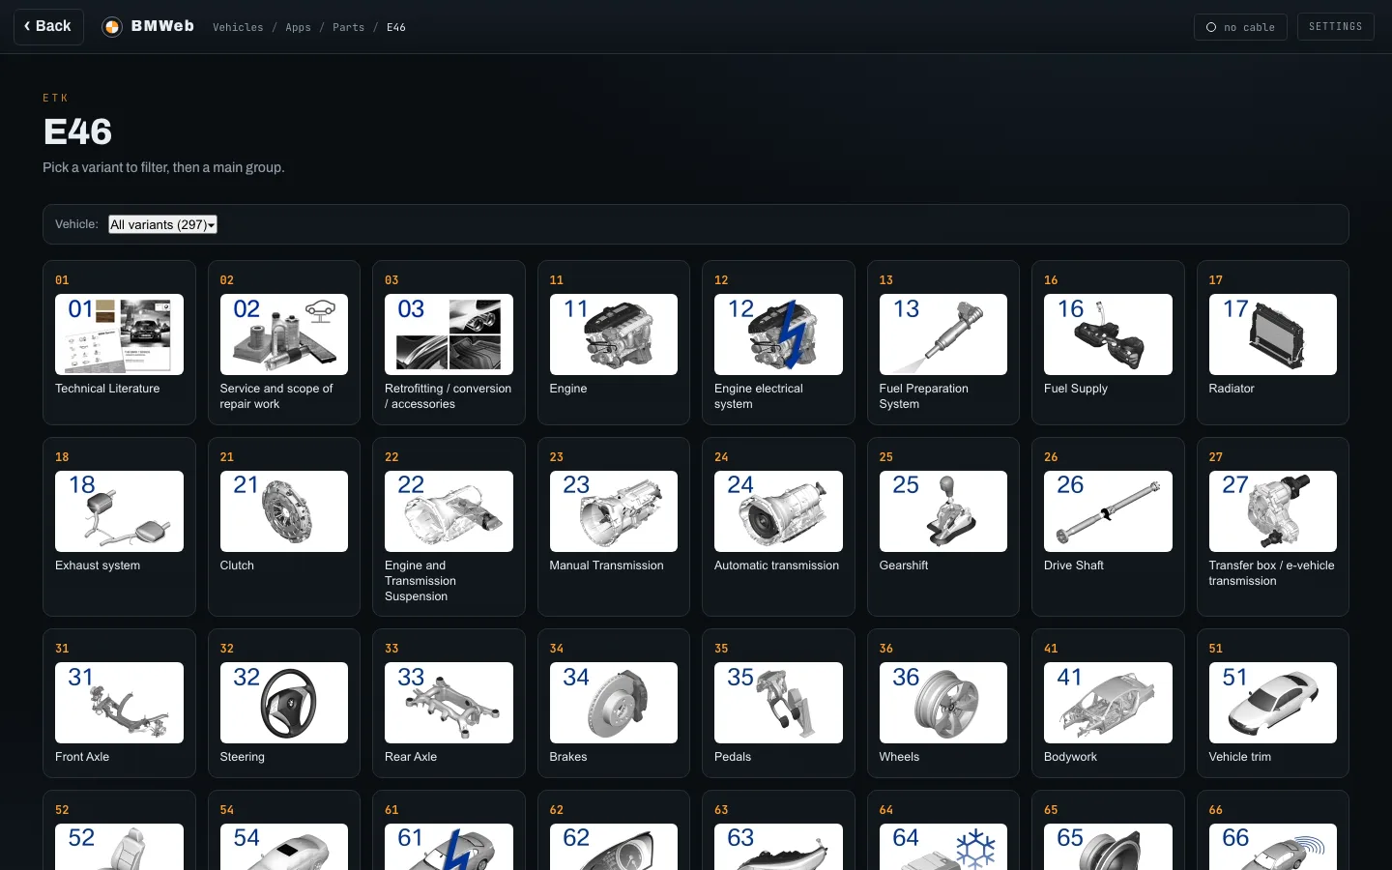Open the Wheels group 36 image

coord(943,703)
